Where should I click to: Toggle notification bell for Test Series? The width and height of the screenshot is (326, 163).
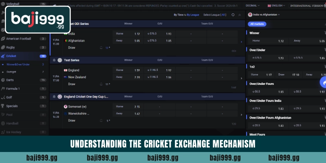coord(54,60)
